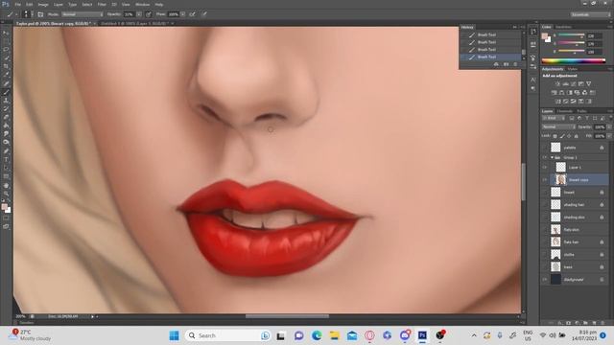614x345 pixels.
Task: Toggle visibility of background layer
Action: (545, 279)
